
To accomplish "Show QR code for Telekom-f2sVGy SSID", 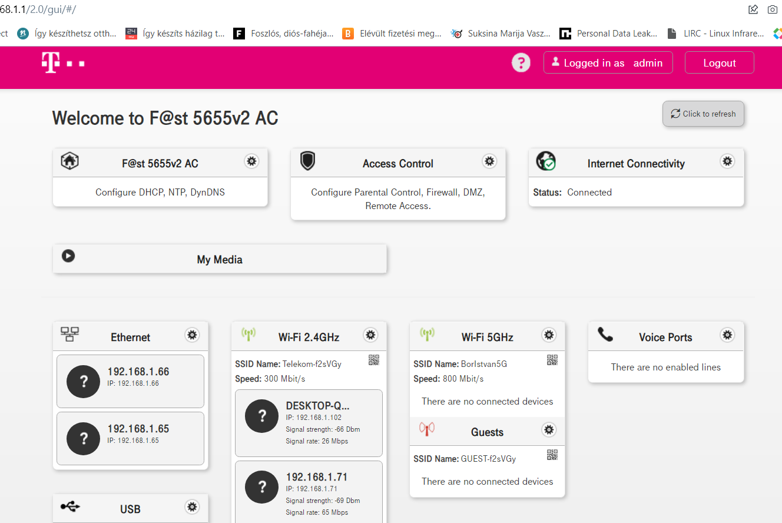I will point(374,360).
